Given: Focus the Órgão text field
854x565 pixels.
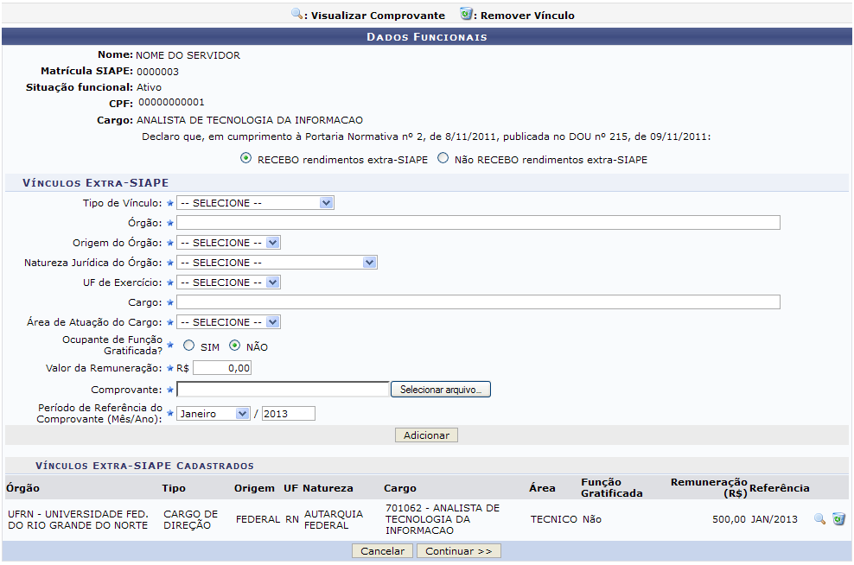Looking at the screenshot, I should (478, 223).
